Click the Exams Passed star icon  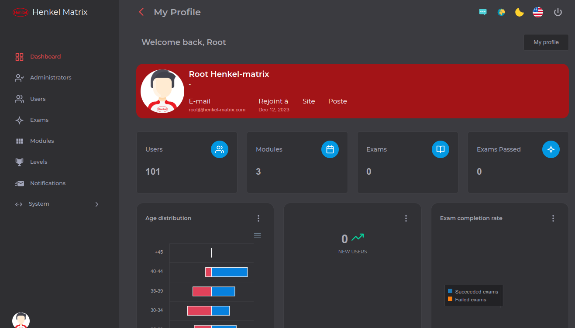[x=551, y=149]
